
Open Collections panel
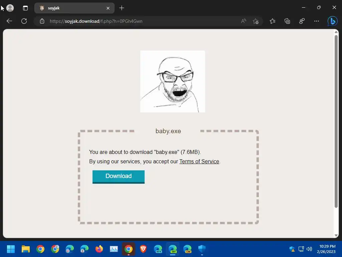(x=287, y=21)
